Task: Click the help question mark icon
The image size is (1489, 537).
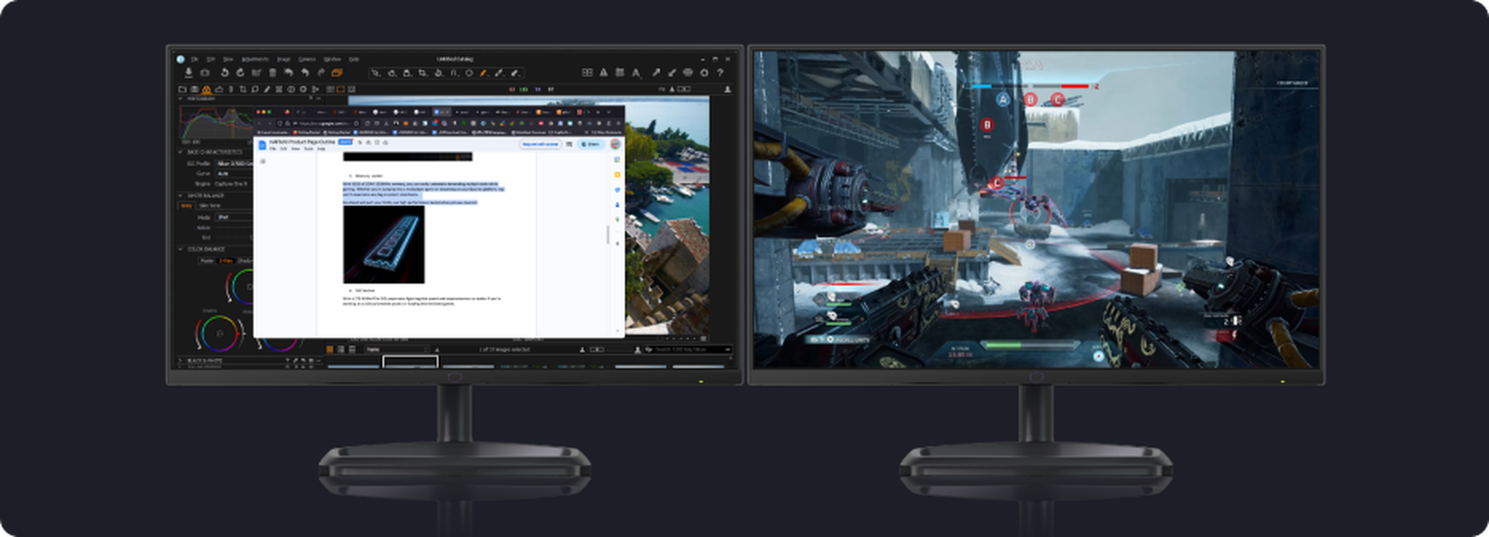Action: pyautogui.click(x=720, y=72)
